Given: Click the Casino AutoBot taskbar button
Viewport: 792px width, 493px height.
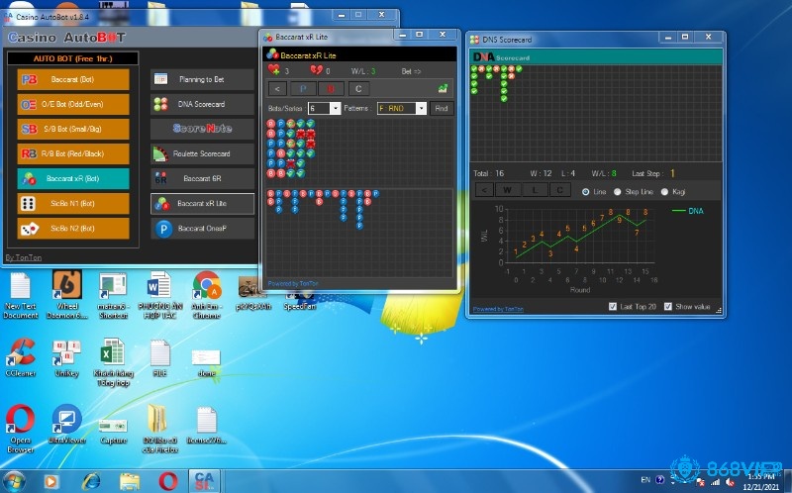Looking at the screenshot, I should tap(204, 481).
